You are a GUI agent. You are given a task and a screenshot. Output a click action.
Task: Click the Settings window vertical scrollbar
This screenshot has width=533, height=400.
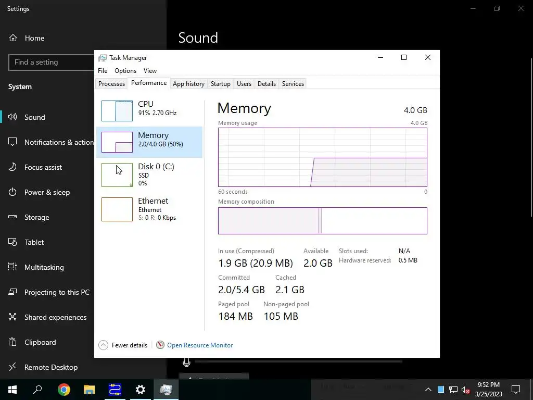coord(531,137)
